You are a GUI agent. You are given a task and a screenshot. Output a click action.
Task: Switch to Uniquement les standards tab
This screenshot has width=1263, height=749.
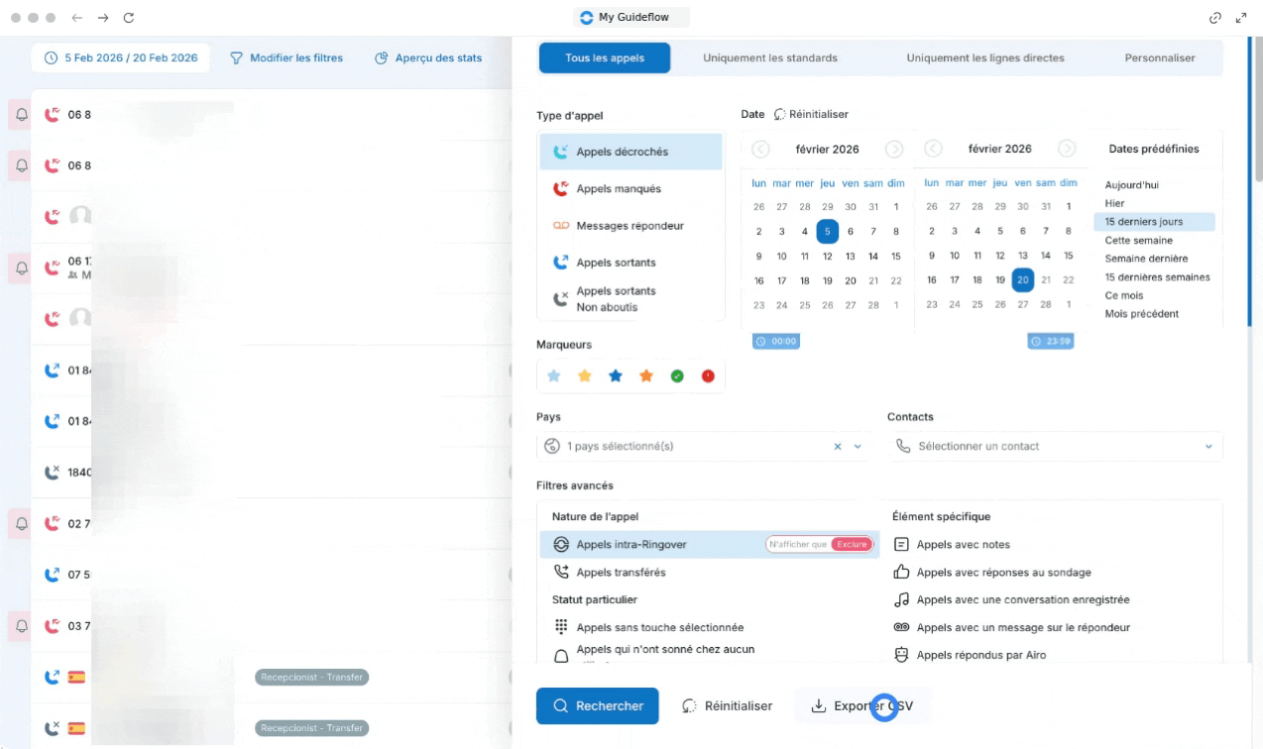[x=769, y=58]
